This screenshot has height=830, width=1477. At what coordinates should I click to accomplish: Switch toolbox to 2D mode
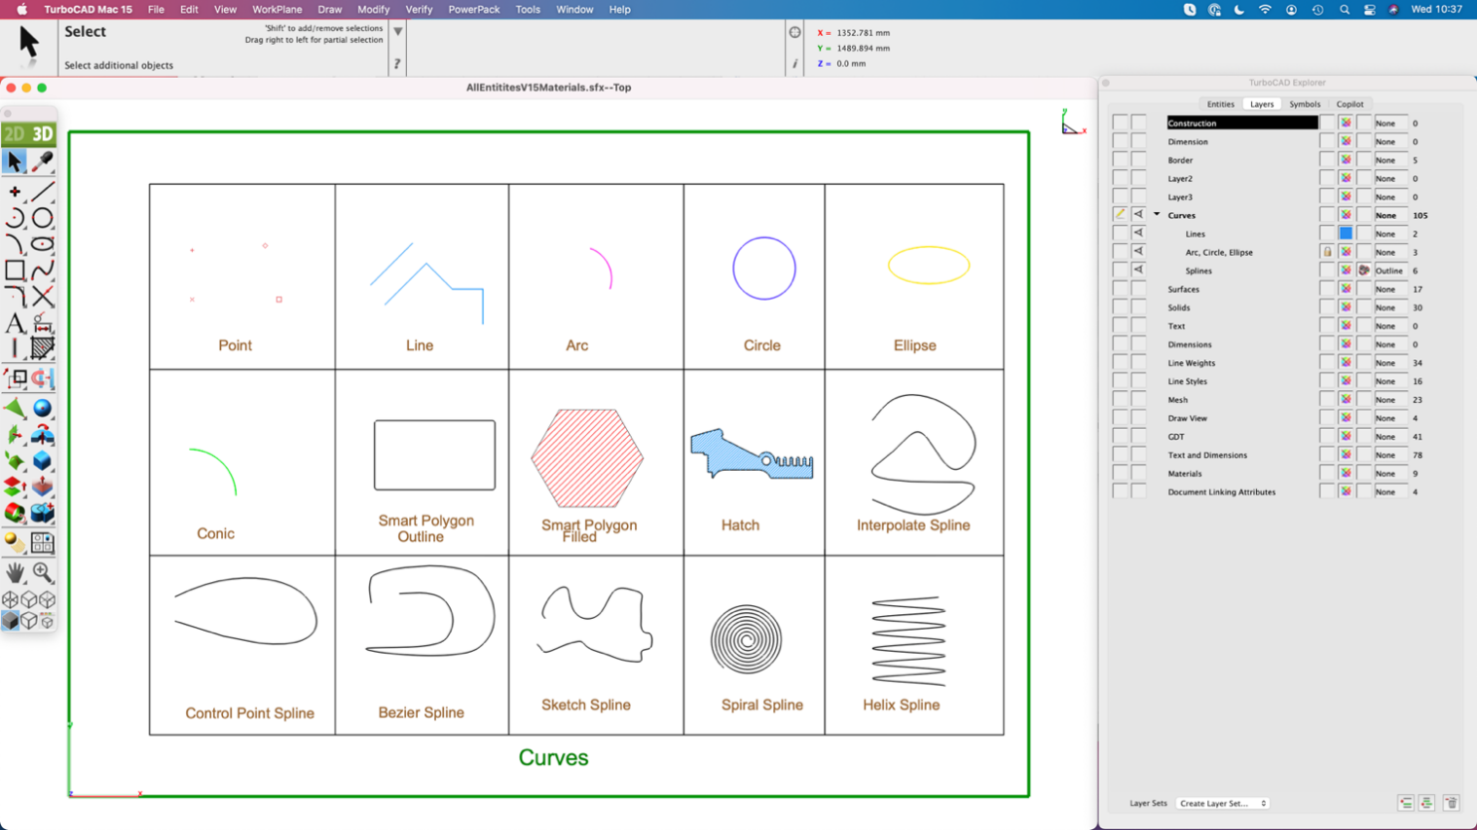(15, 134)
